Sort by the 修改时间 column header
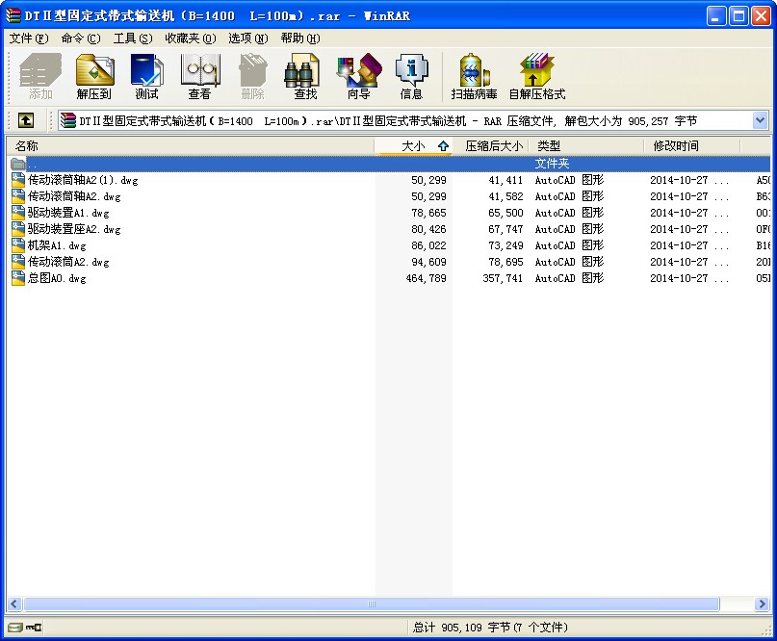Viewport: 777px width, 641px height. pos(691,146)
